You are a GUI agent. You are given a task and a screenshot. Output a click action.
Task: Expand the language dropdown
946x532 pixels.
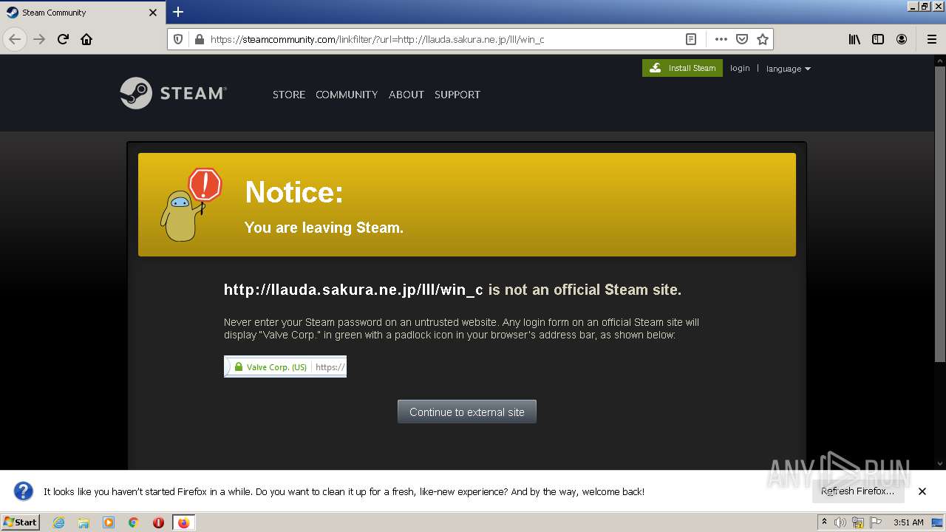coord(788,69)
